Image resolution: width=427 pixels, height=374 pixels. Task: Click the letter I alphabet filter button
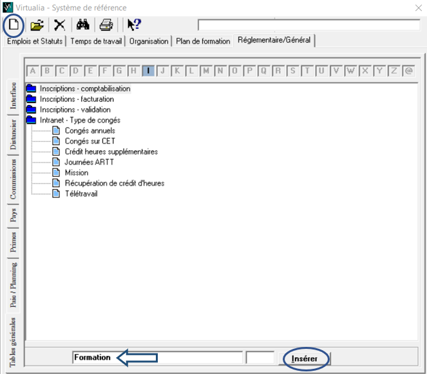(x=148, y=70)
